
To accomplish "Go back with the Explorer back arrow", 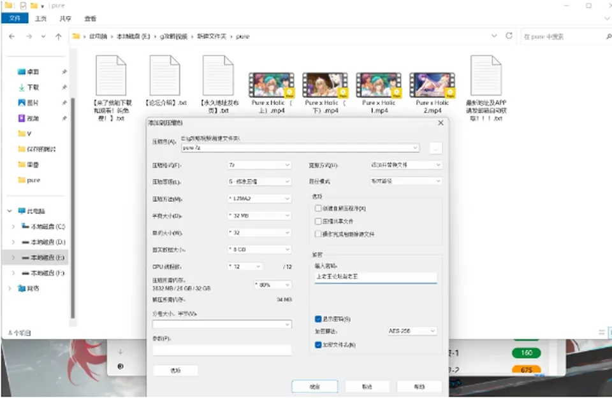I will [12, 36].
